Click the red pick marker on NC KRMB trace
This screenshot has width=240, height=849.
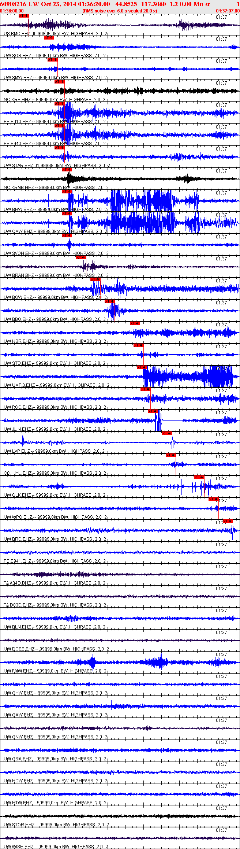[x=67, y=170]
